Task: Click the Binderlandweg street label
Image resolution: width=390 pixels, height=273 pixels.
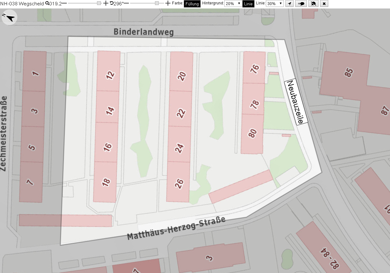Action: pyautogui.click(x=143, y=32)
